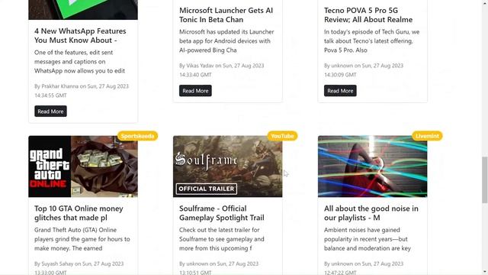Viewport: 488px width, 275px height.
Task: Open the good noise playlists thumbnail
Action: (x=373, y=167)
